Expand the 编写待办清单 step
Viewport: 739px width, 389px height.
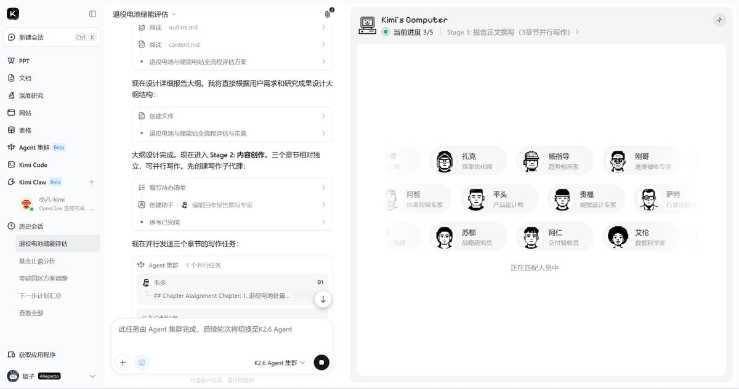click(x=232, y=187)
